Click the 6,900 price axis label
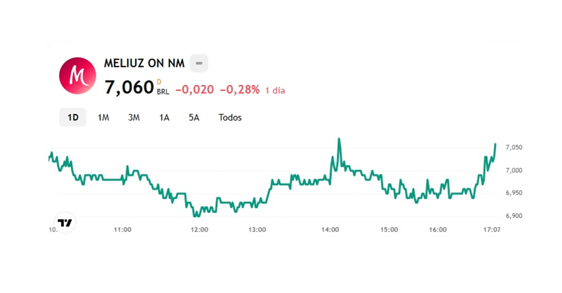The width and height of the screenshot is (562, 293). [514, 216]
